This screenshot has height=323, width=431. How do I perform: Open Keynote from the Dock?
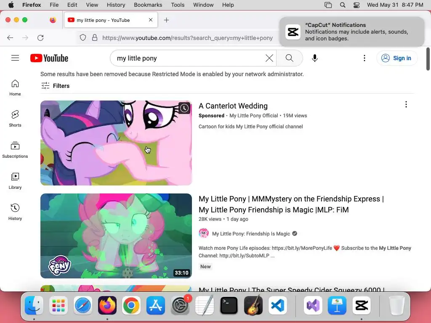point(337,305)
